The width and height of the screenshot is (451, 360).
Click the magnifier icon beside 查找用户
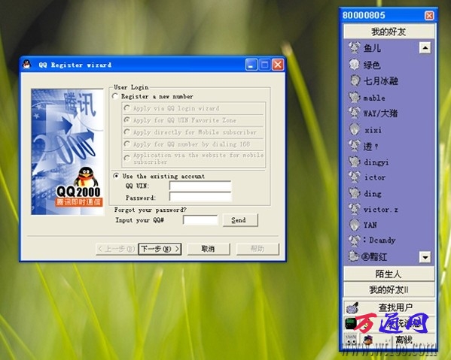(x=352, y=308)
